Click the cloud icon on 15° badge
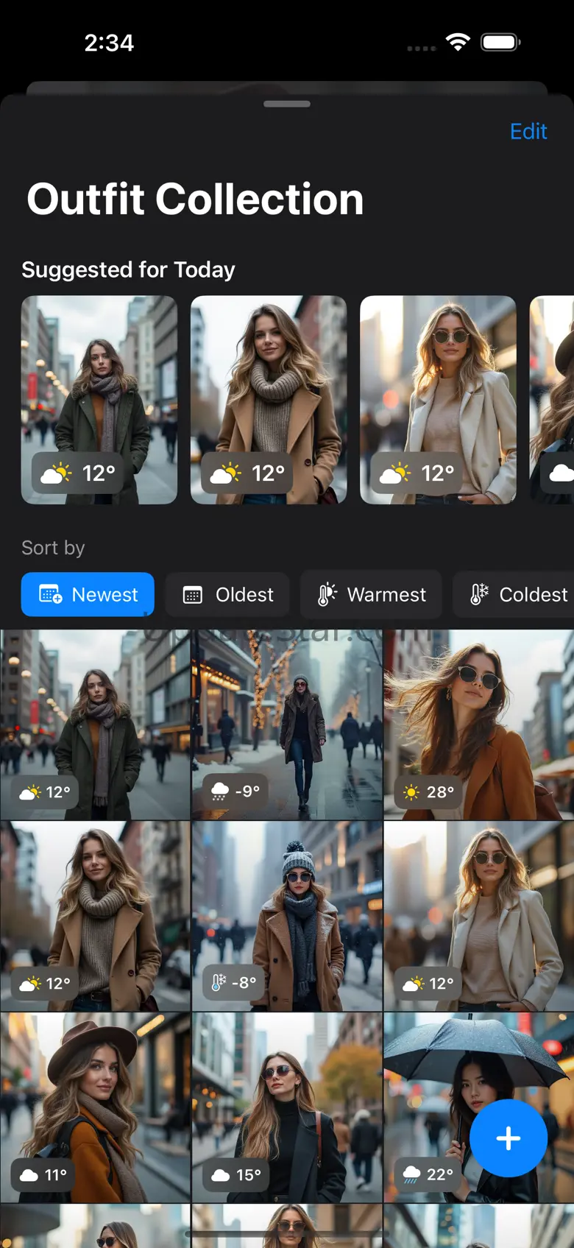Image resolution: width=574 pixels, height=1248 pixels. click(x=221, y=1174)
